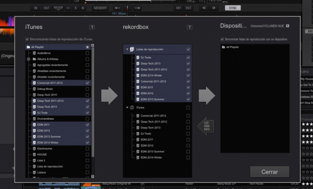Screen dimensions: 313x189
Task: Enable the Drumandbass playlist checkbox
Action: pos(88,119)
